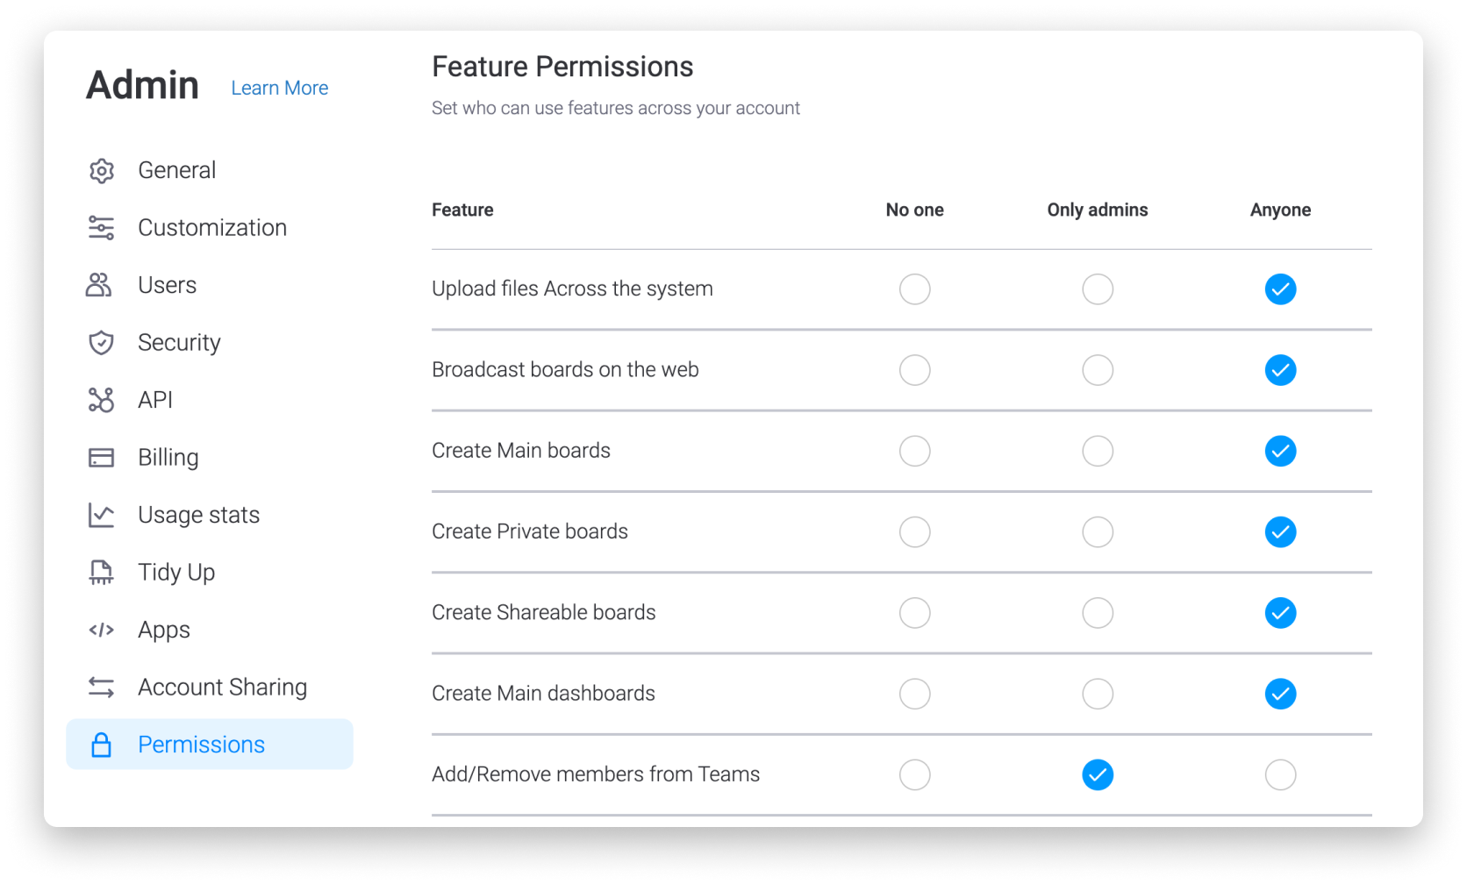The image size is (1467, 884).
Task: Click the Users people icon
Action: tap(99, 285)
